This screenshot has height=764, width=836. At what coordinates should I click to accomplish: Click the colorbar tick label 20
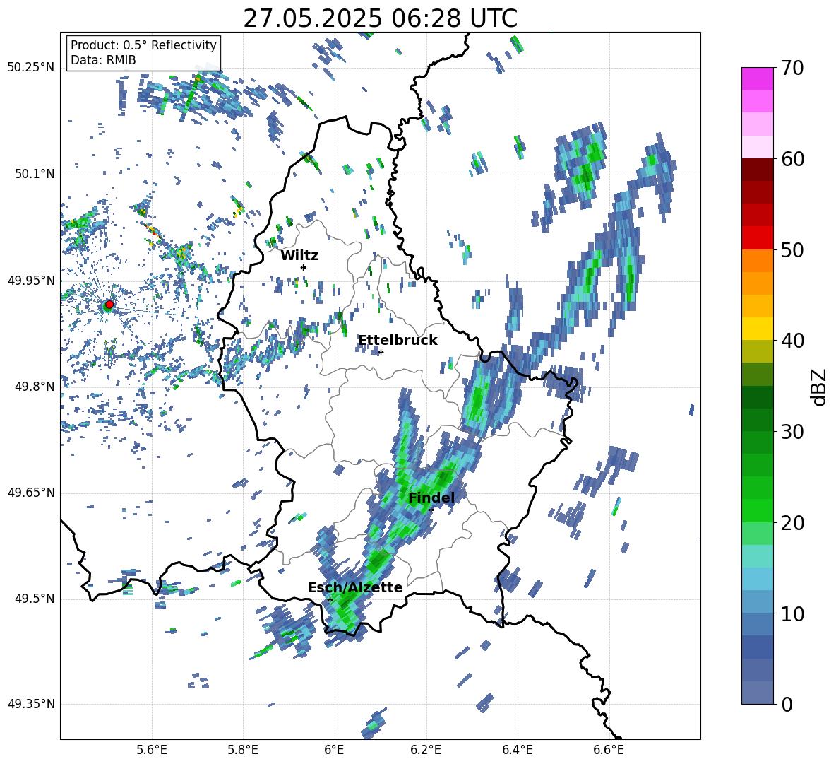pos(792,522)
